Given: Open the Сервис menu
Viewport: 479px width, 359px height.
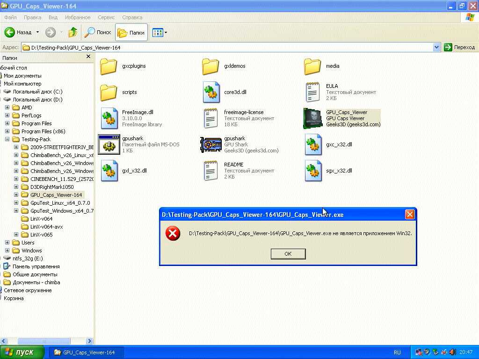Looking at the screenshot, I should point(106,17).
